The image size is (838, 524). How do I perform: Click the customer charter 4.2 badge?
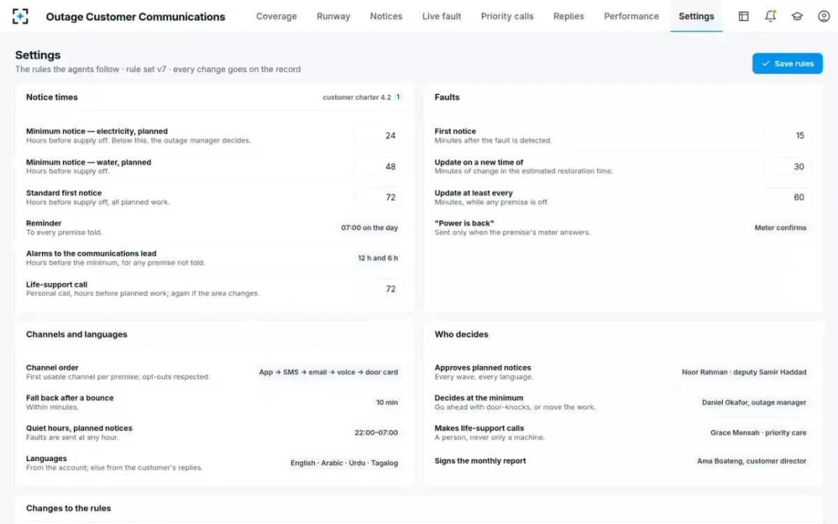click(362, 97)
